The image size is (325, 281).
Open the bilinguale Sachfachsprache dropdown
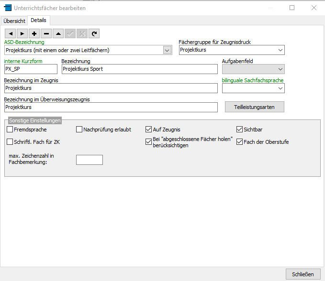click(x=280, y=88)
